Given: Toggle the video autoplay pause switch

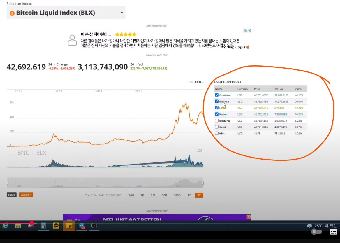Looking at the screenshot, I should tap(316, 232).
